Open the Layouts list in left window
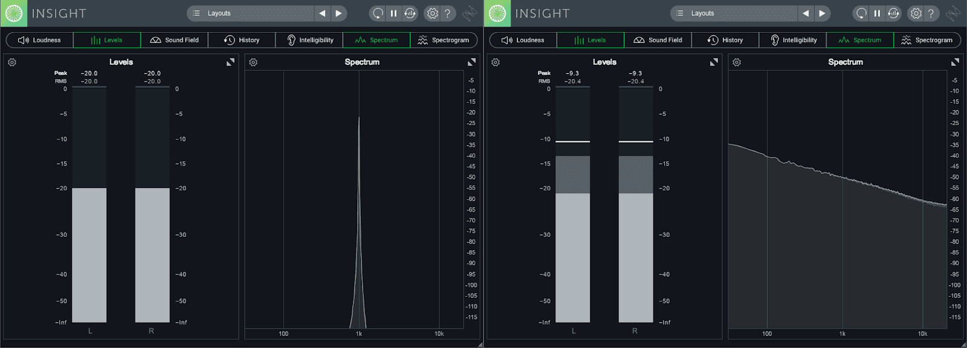The height and width of the screenshot is (348, 967). pos(250,13)
